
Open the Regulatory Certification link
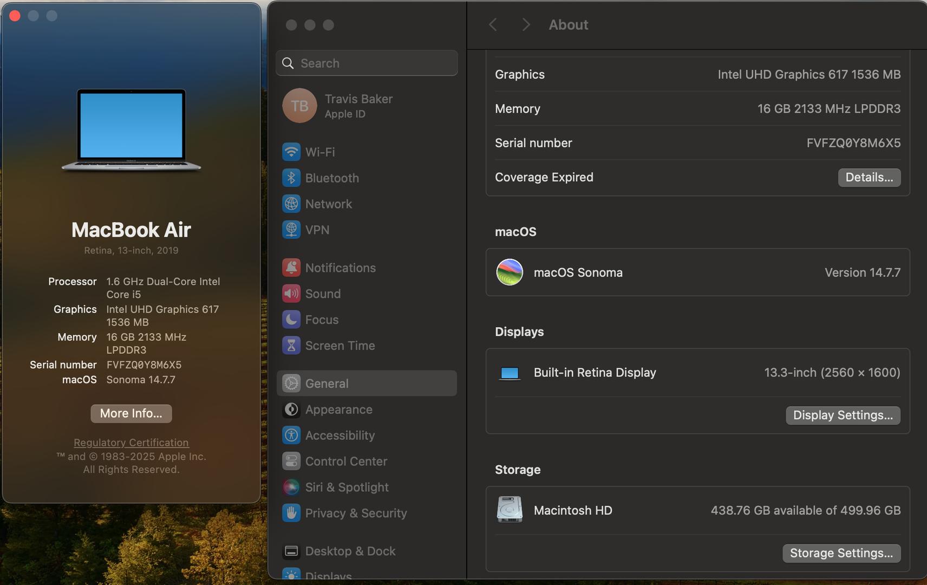[131, 443]
